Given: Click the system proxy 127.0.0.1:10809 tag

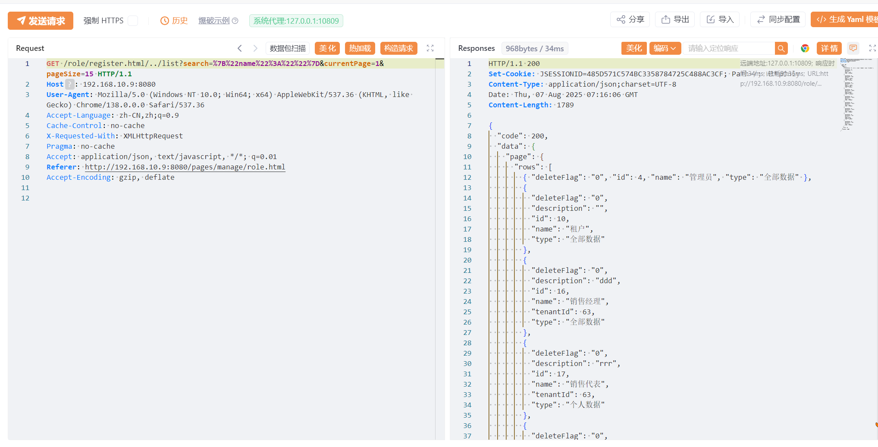Looking at the screenshot, I should click(x=296, y=21).
